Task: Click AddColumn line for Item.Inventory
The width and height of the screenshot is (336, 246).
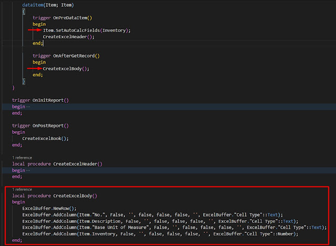Action: coord(160,234)
